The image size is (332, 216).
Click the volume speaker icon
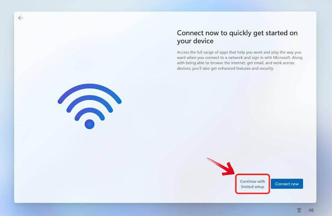click(311, 210)
